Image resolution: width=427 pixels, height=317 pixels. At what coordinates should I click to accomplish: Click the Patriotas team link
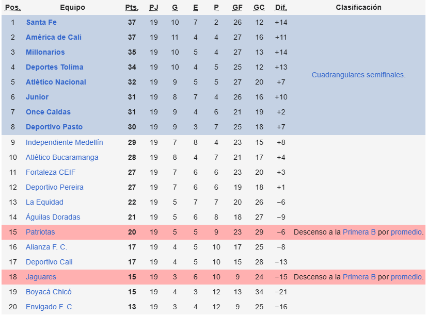coord(40,232)
